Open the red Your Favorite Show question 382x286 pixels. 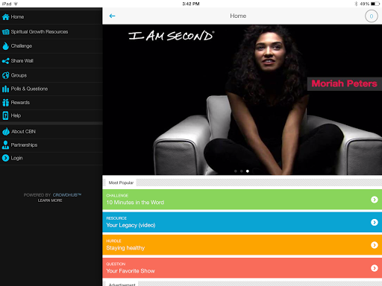tap(242, 268)
